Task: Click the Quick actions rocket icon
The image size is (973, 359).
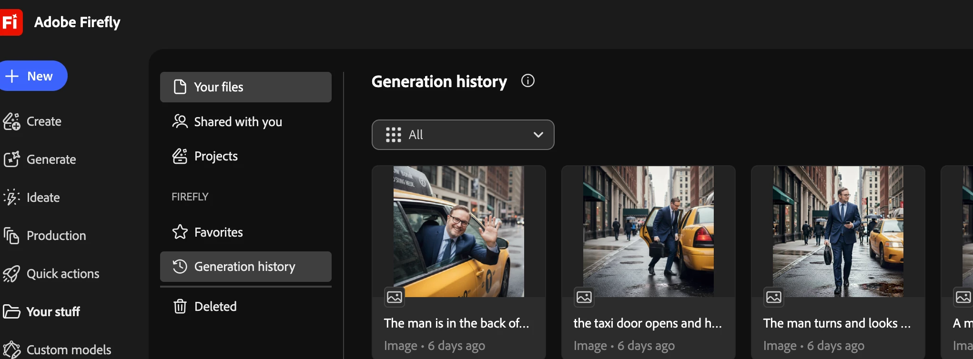Action: (11, 274)
